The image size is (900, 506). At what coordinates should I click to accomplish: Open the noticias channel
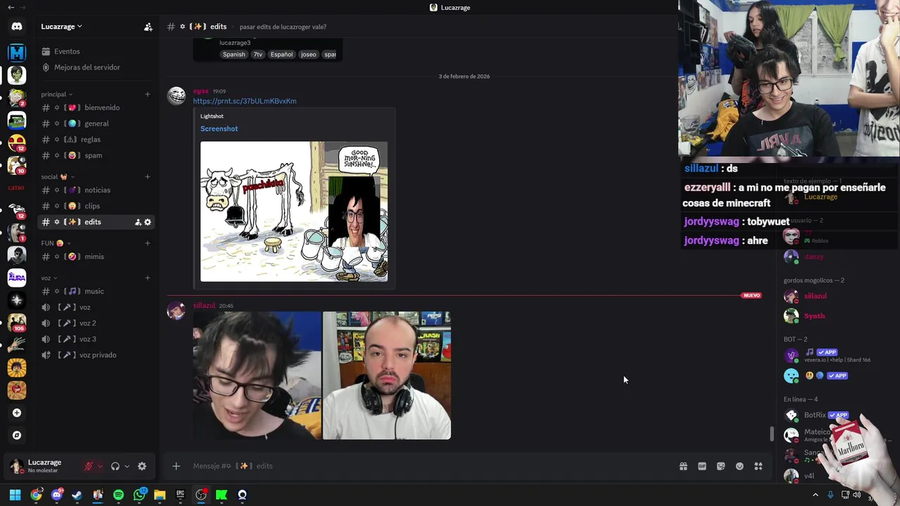(x=96, y=190)
